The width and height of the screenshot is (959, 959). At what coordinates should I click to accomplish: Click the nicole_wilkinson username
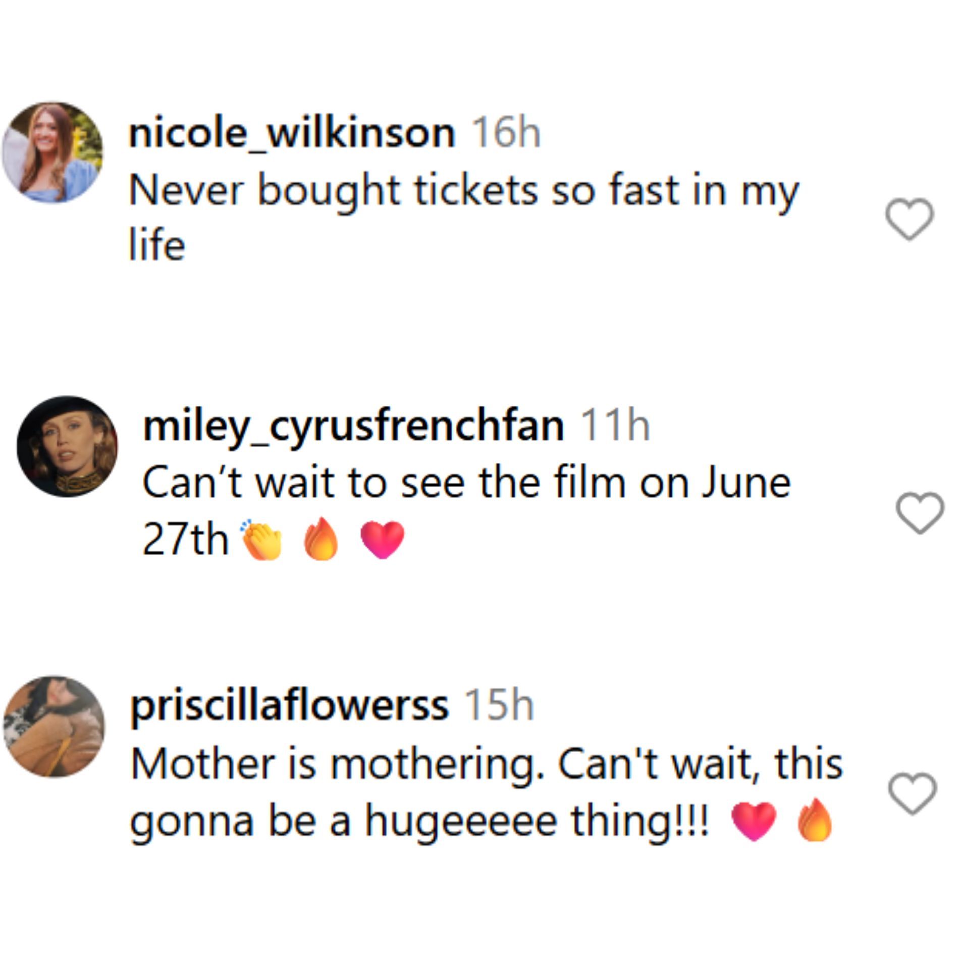[292, 133]
